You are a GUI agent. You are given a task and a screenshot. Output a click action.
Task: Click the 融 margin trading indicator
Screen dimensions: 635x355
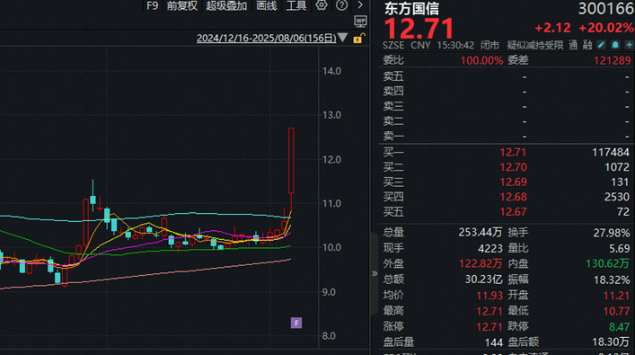click(587, 45)
